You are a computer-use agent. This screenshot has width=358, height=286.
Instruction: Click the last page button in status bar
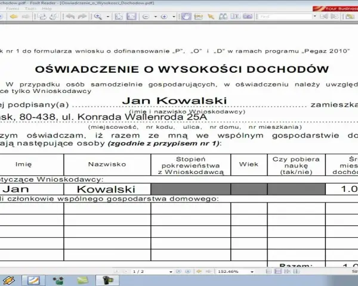coord(188,272)
